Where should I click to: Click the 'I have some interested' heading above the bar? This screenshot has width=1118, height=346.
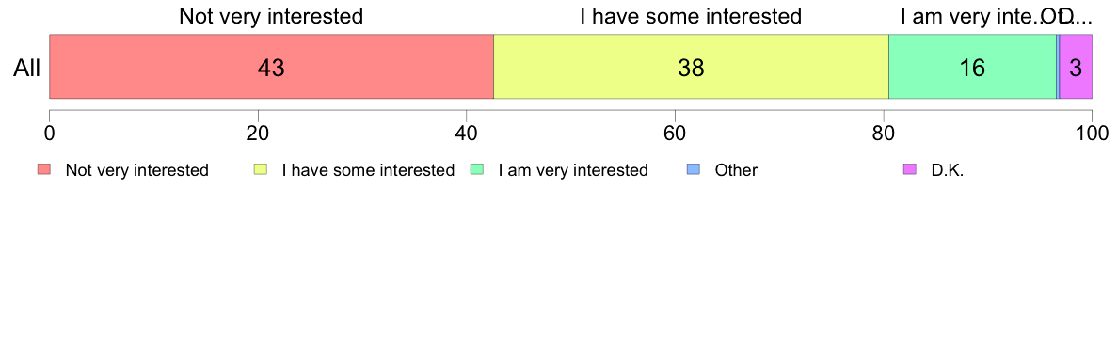(x=691, y=16)
